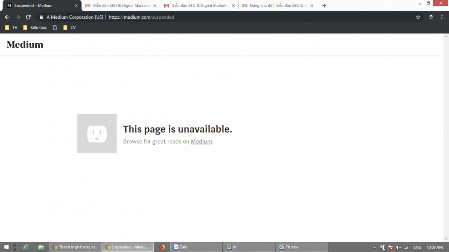Change ENG input language
The height and width of the screenshot is (252, 449).
click(x=417, y=248)
